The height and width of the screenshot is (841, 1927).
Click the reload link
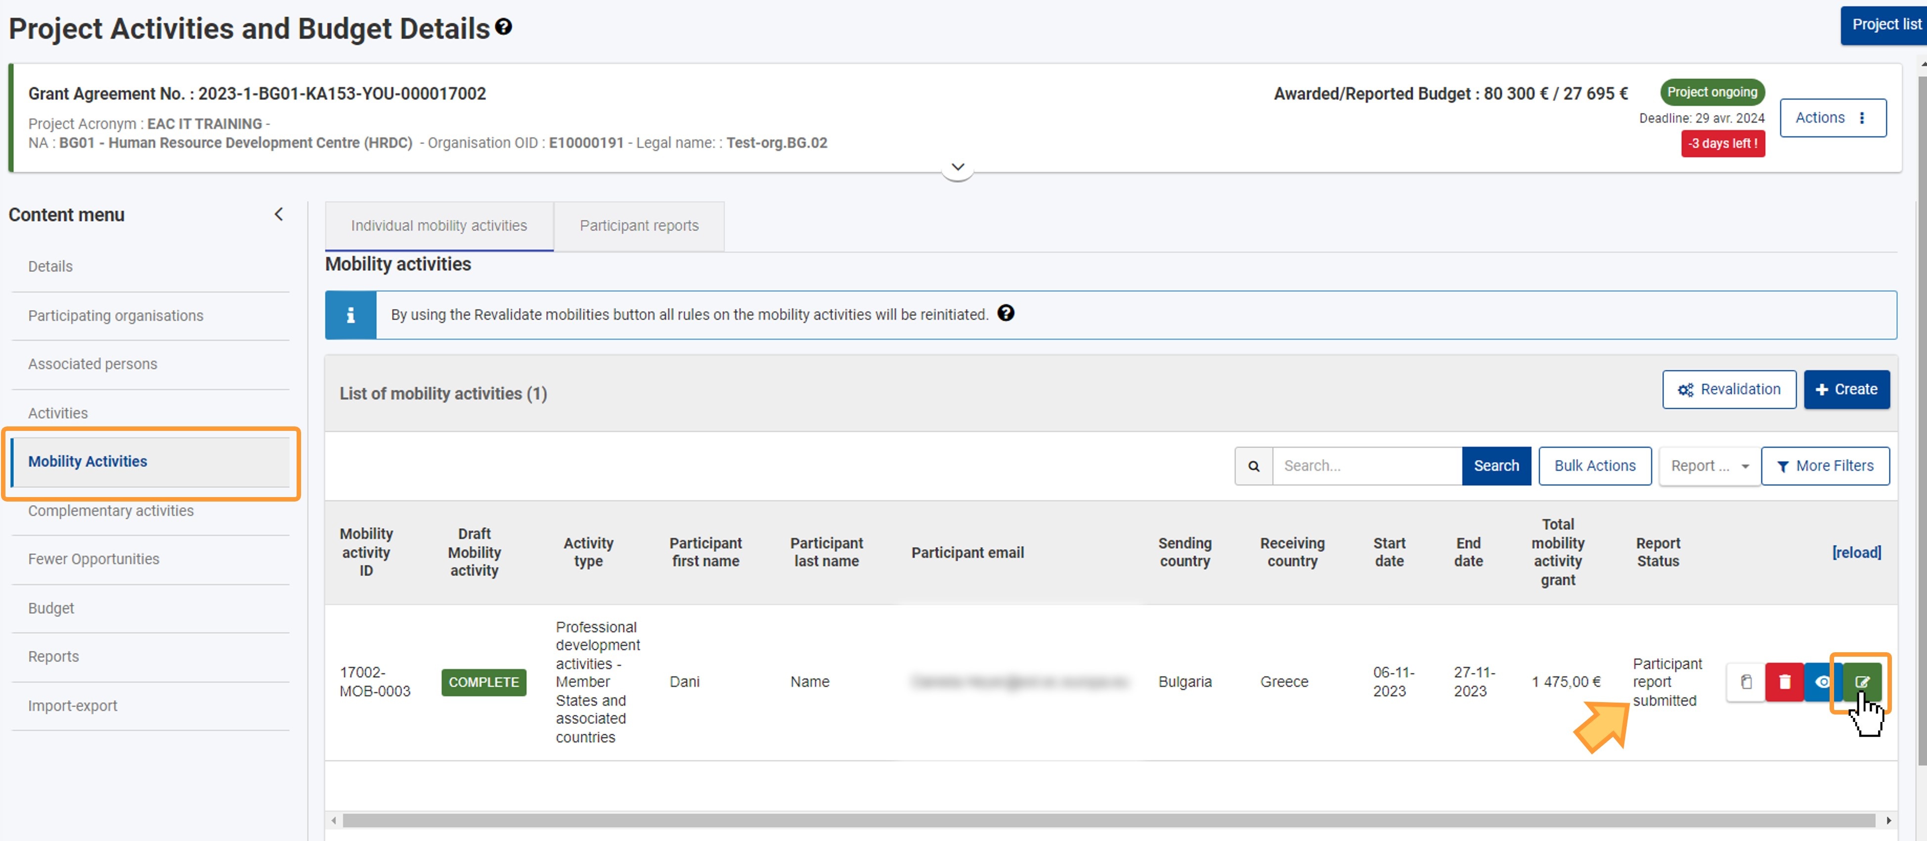pyautogui.click(x=1856, y=552)
